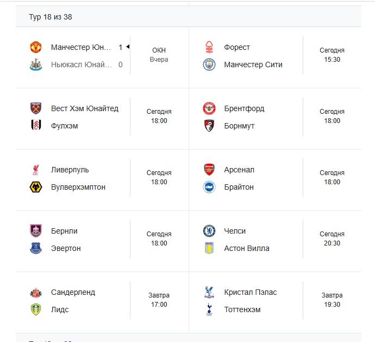
Task: Click the Nottingham Forest tree logo
Action: 209,47
